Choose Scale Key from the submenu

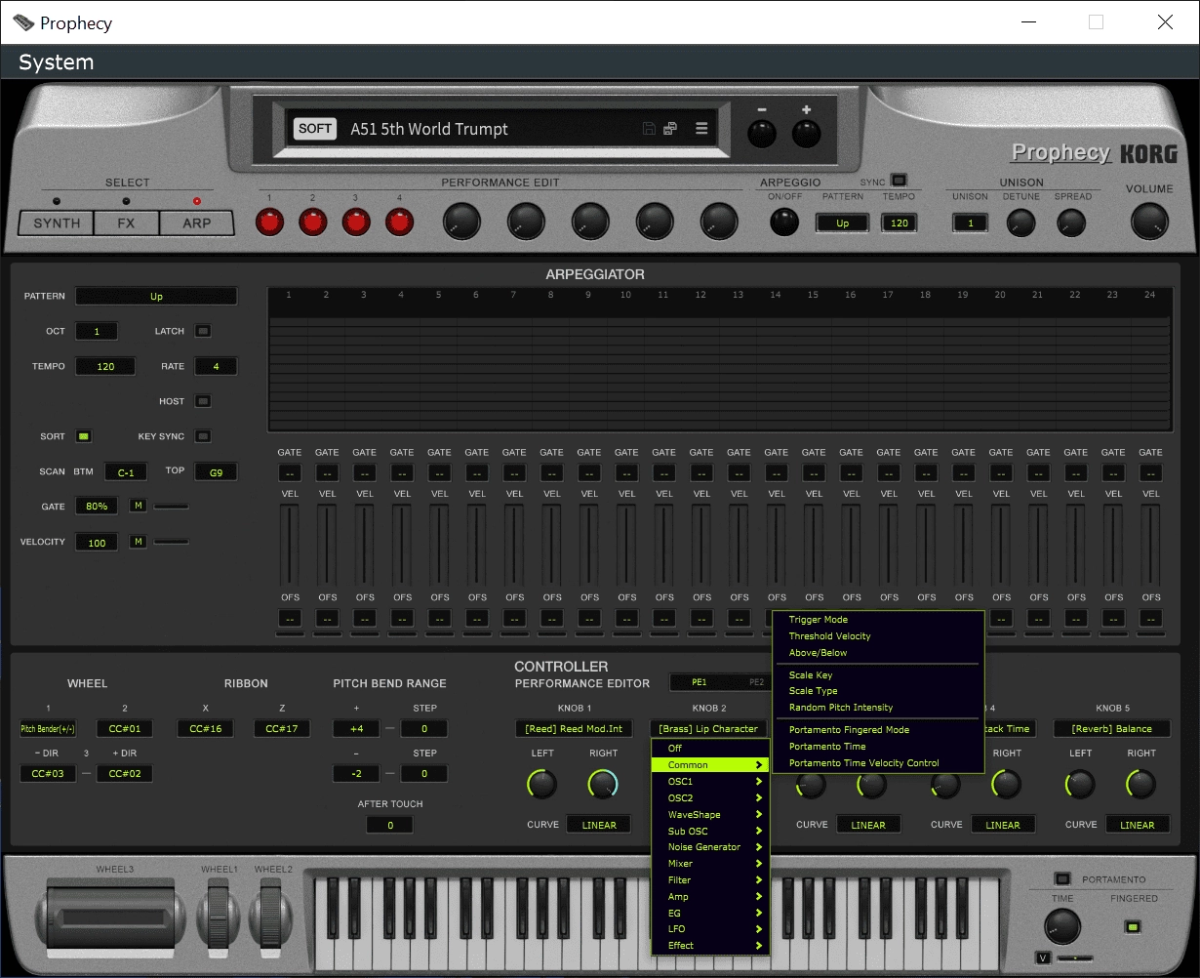[811, 674]
